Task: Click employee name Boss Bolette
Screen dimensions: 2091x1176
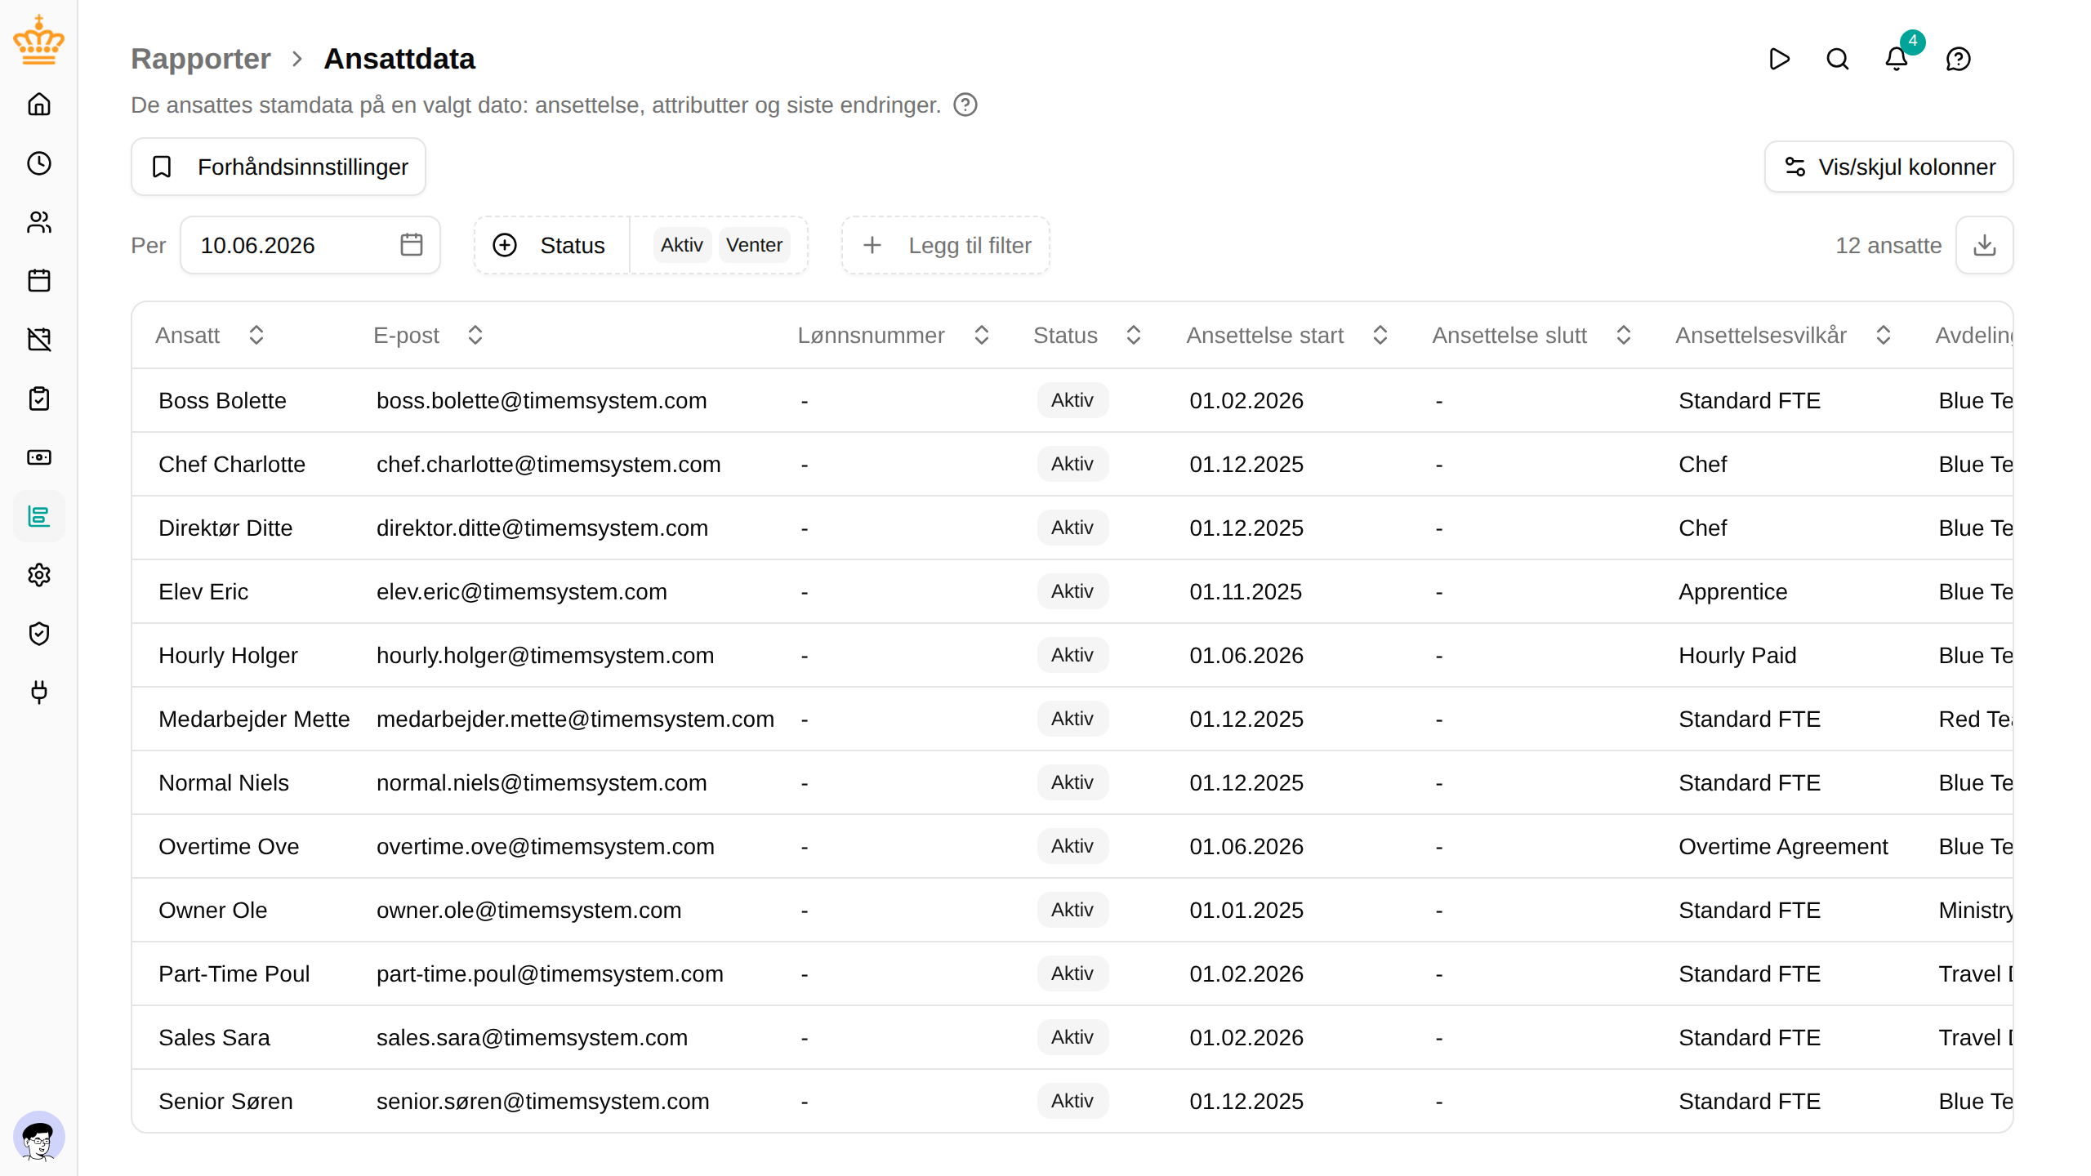Action: [222, 400]
